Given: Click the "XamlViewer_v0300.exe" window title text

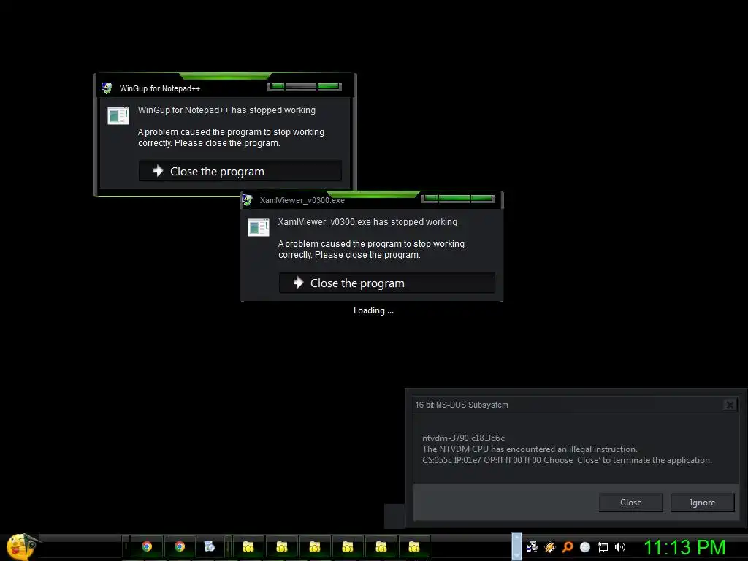Looking at the screenshot, I should click(302, 200).
